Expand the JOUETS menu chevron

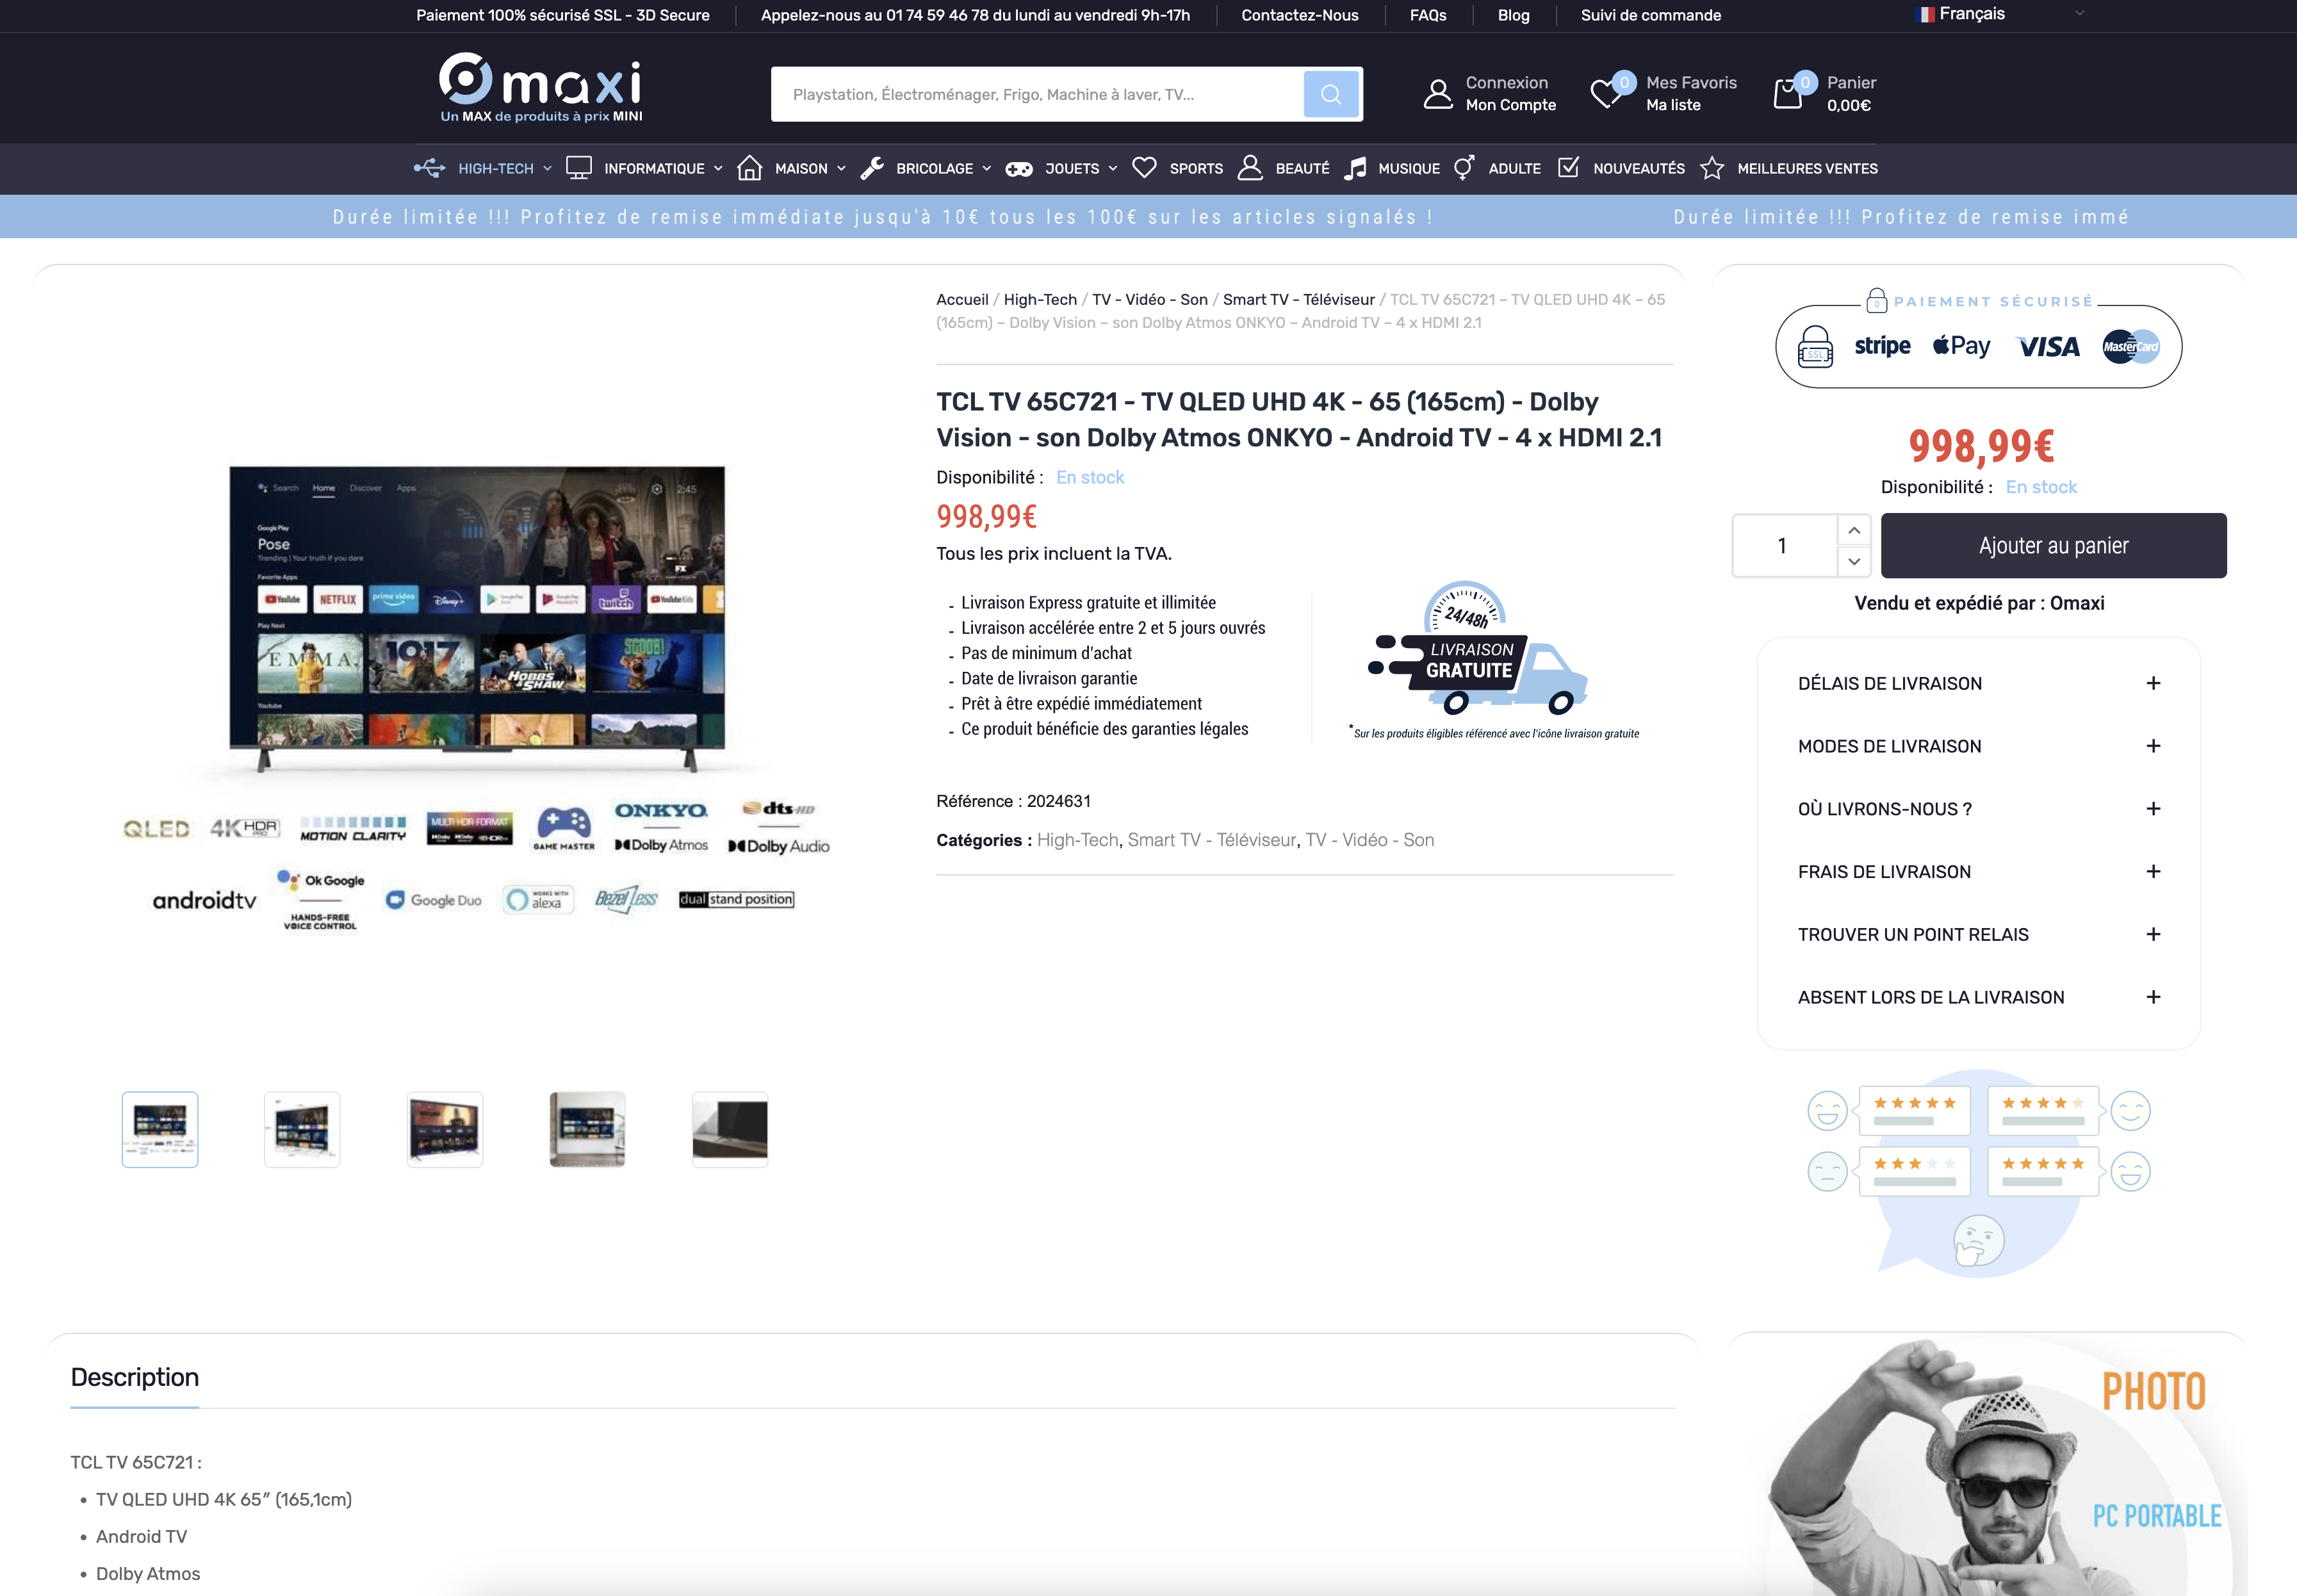click(1112, 169)
